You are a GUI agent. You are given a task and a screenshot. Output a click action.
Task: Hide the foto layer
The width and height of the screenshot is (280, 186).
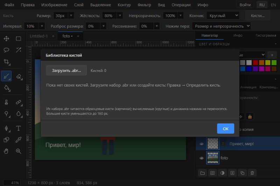point(202,158)
